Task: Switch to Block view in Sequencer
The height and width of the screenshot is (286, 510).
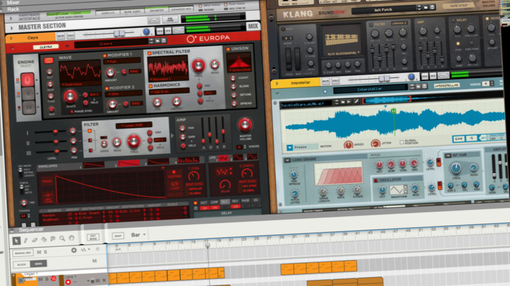Action: [x=22, y=264]
